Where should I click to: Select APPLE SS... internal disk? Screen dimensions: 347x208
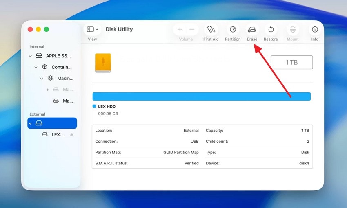tap(52, 56)
